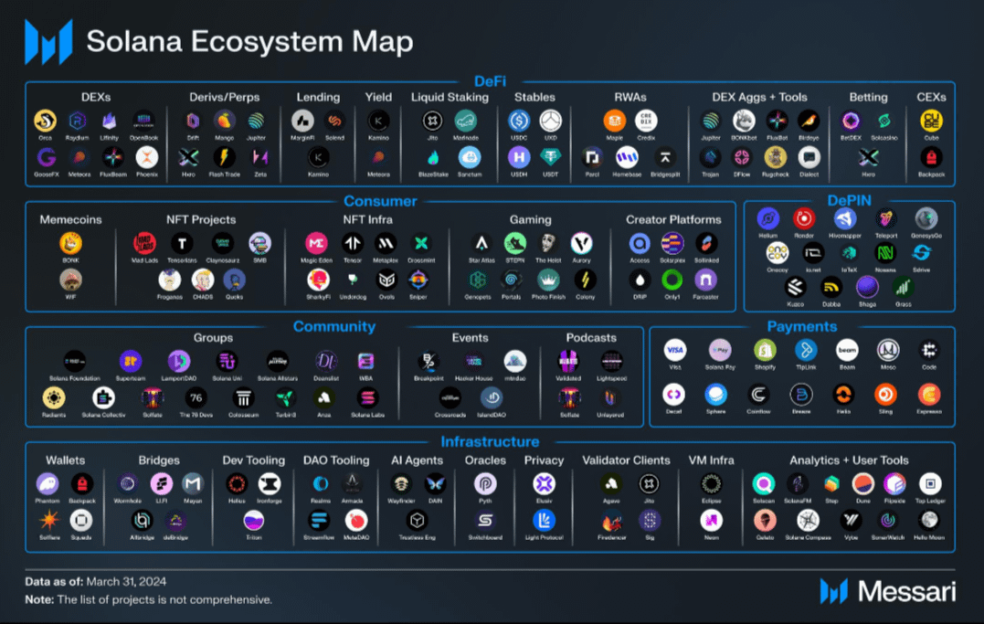984x624 pixels.
Task: Select the "Creator Platforms" category label
Action: point(673,219)
